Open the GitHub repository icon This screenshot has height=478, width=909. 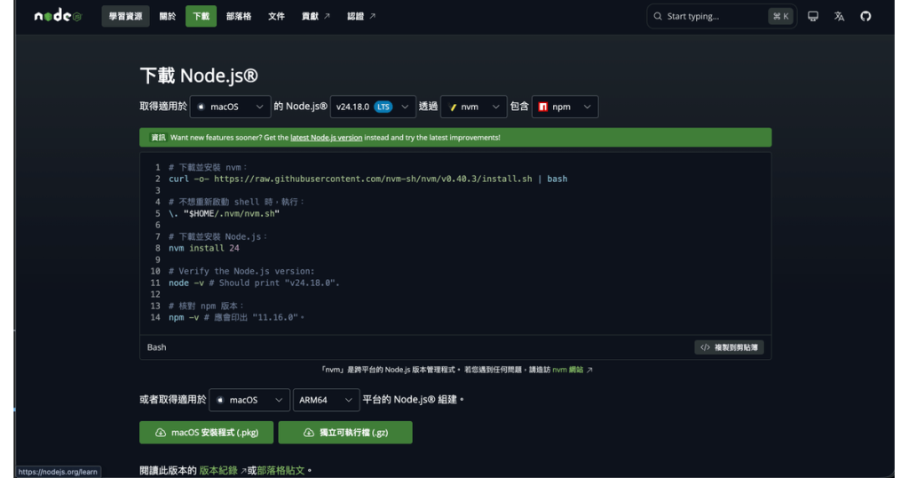coord(866,16)
